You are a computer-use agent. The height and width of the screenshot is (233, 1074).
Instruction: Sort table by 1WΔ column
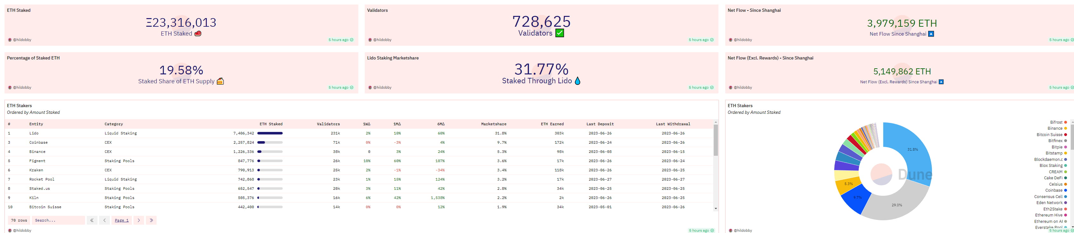[367, 124]
